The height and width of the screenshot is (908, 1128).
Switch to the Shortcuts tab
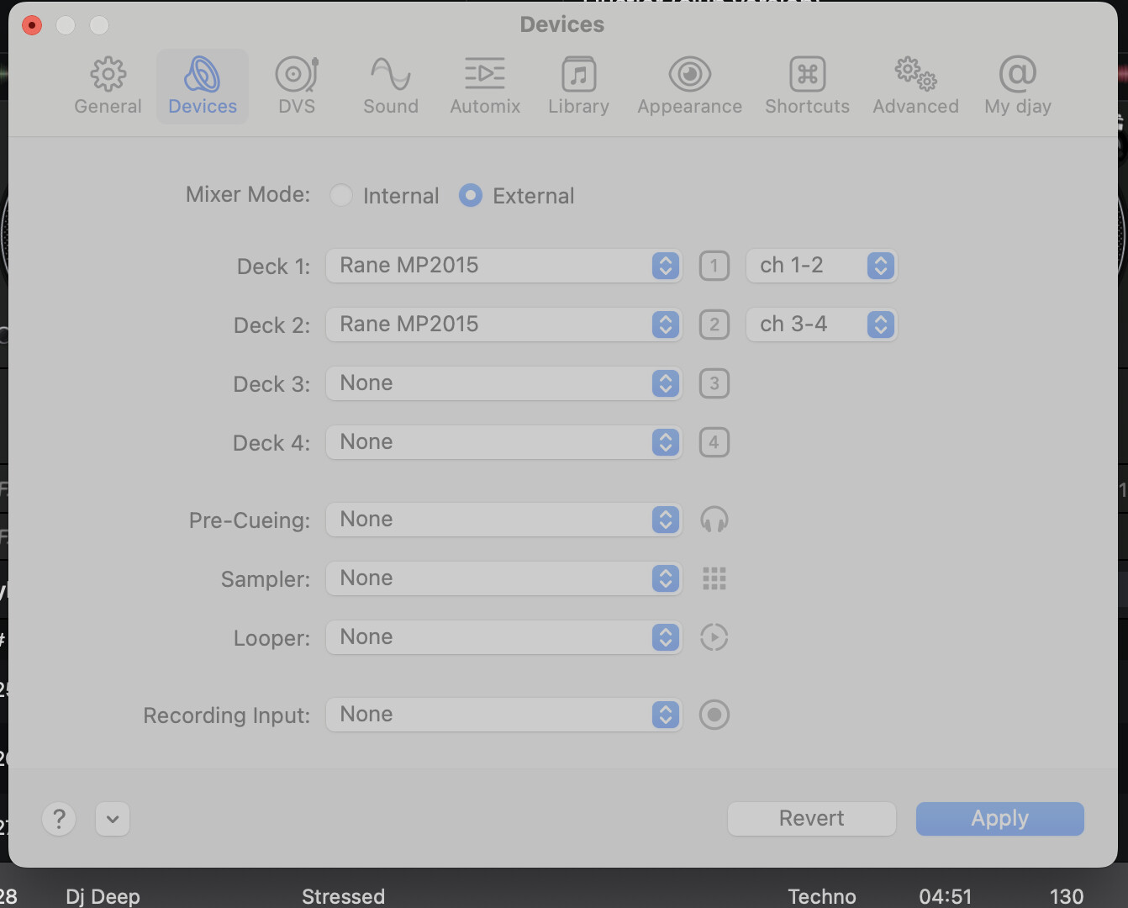[807, 86]
